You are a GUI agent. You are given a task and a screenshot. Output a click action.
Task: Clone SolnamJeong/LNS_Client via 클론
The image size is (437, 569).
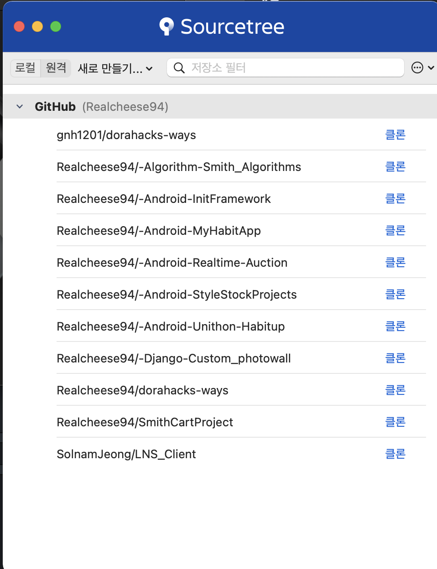tap(395, 454)
